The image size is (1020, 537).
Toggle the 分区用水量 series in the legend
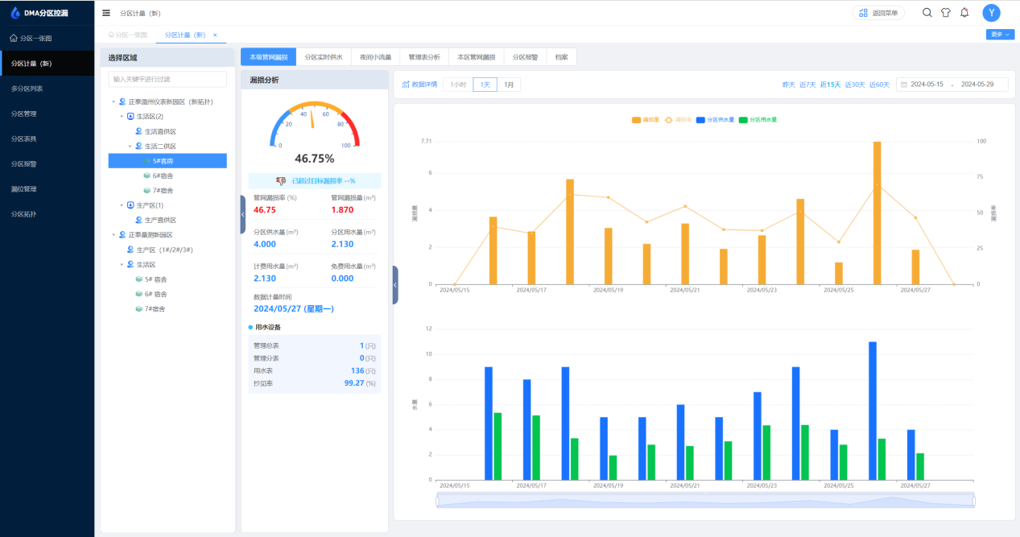(758, 119)
